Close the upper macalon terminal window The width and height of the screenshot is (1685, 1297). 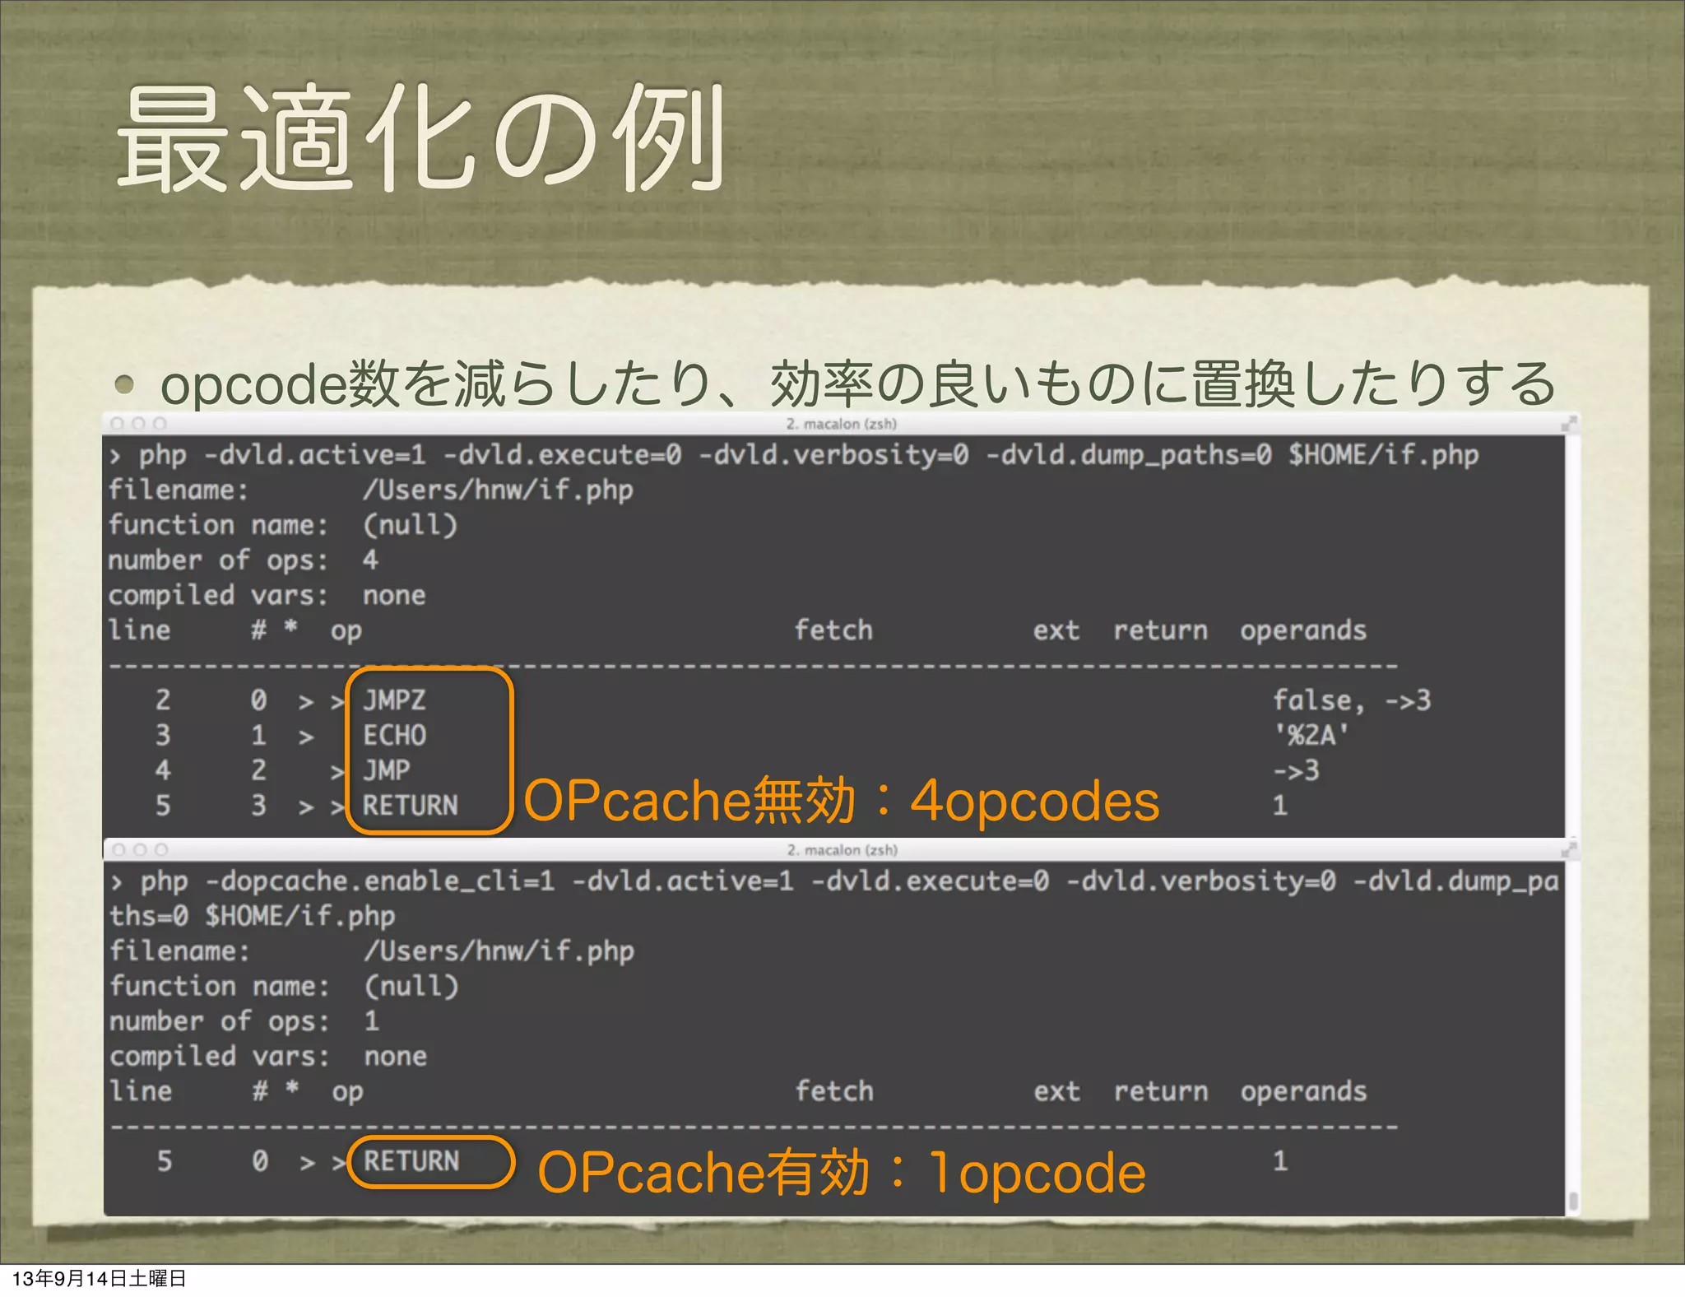point(117,424)
